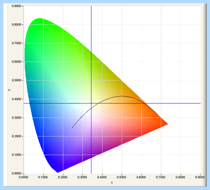The height and width of the screenshot is (190, 210).
Task: Click the square cursor marker at crosshair intersection
Action: click(x=91, y=103)
